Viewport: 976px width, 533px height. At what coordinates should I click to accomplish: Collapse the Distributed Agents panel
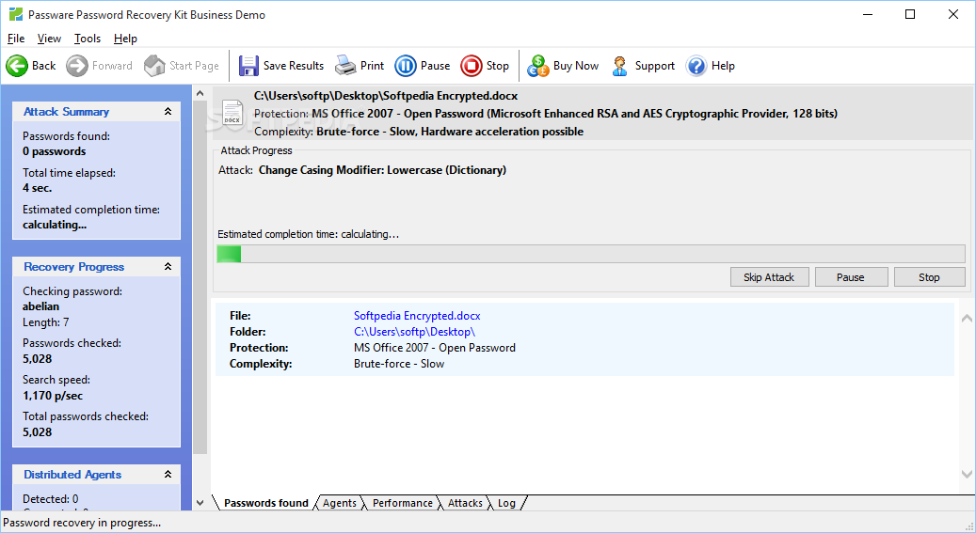click(168, 474)
